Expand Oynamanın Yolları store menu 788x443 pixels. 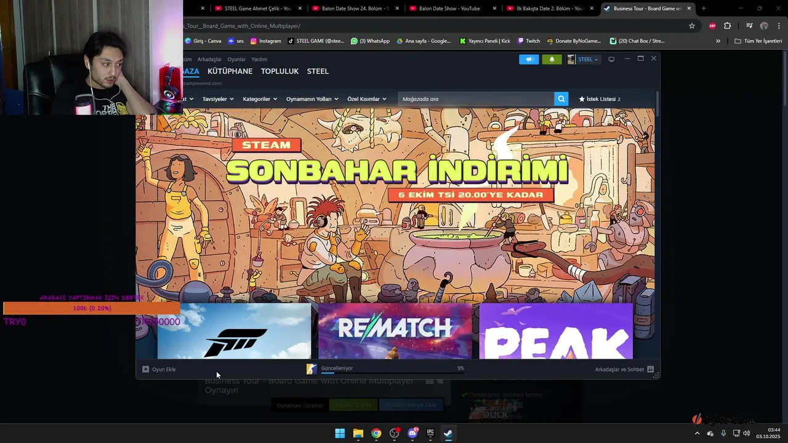(312, 99)
